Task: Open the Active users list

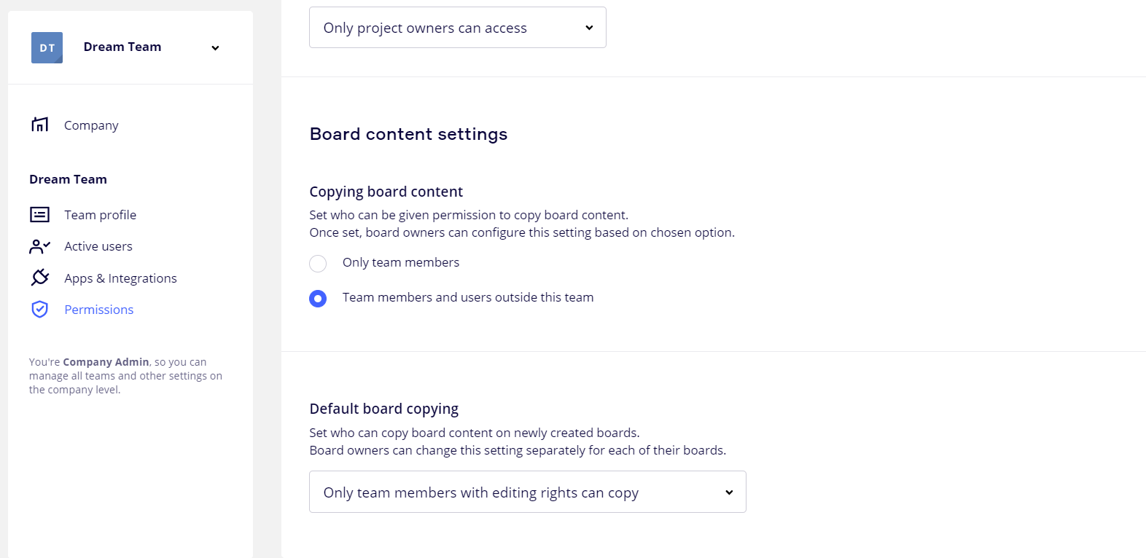Action: pos(98,246)
